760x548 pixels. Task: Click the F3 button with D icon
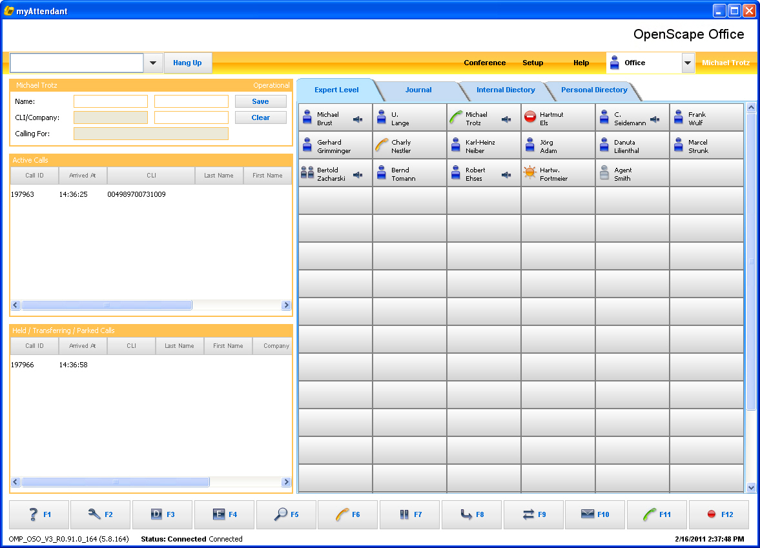(162, 514)
